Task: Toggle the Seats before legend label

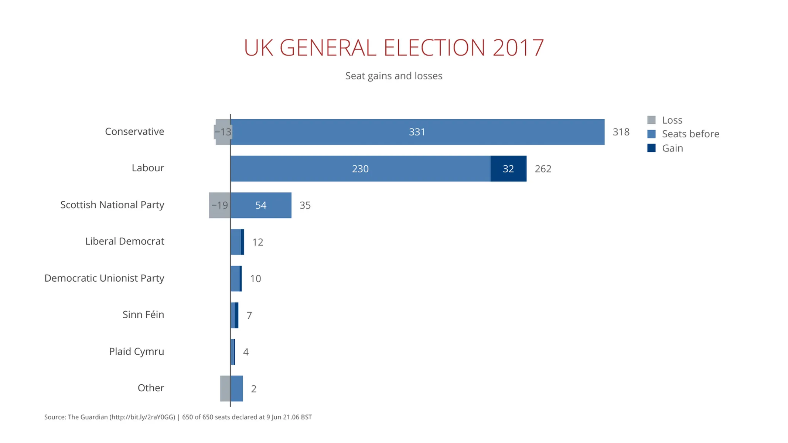Action: pyautogui.click(x=690, y=134)
